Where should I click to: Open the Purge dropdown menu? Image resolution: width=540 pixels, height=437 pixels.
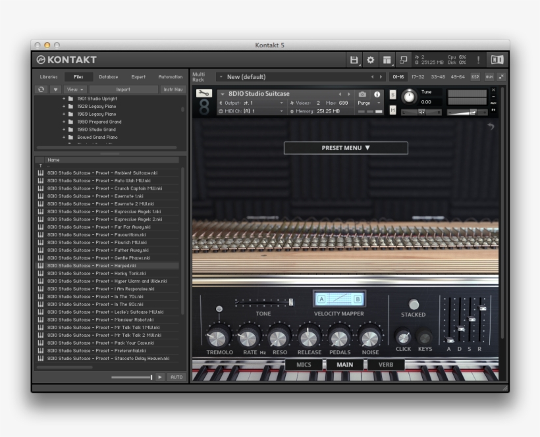point(369,103)
